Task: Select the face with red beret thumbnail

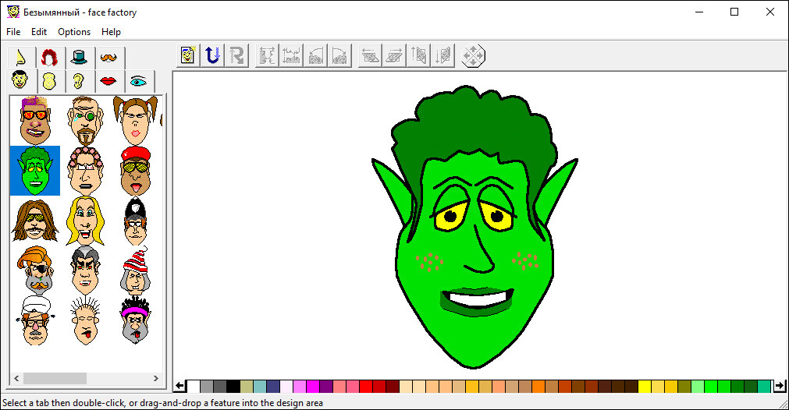Action: point(135,171)
